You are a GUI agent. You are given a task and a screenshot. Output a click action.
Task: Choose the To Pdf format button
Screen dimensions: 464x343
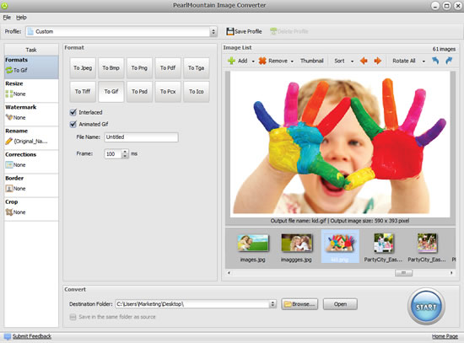tap(168, 68)
